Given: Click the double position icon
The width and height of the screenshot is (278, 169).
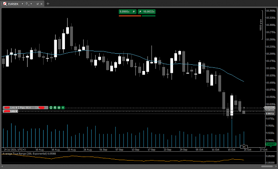Looking at the screenshot, I should coord(59,108).
